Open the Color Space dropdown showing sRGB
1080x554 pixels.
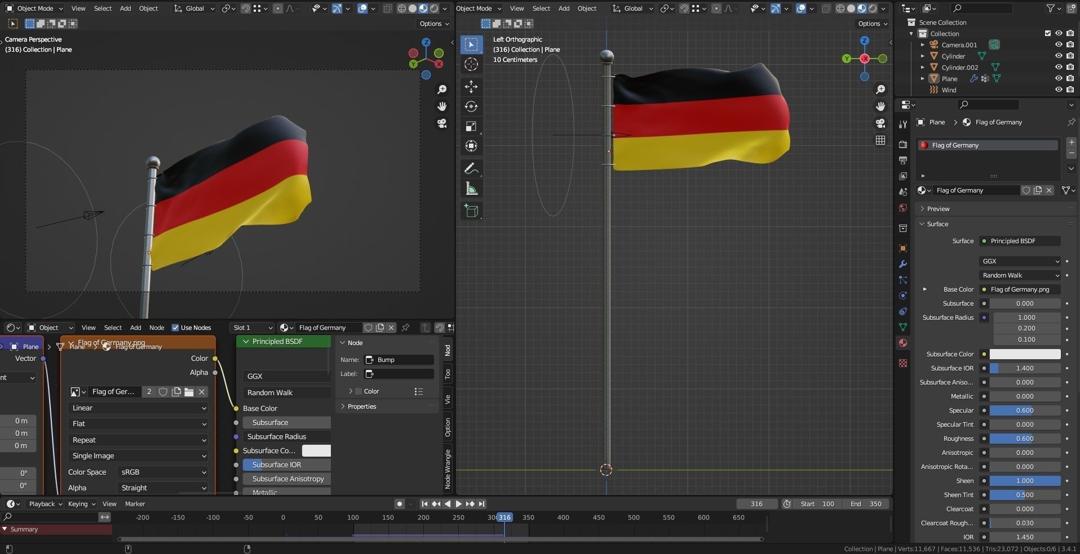pyautogui.click(x=162, y=472)
